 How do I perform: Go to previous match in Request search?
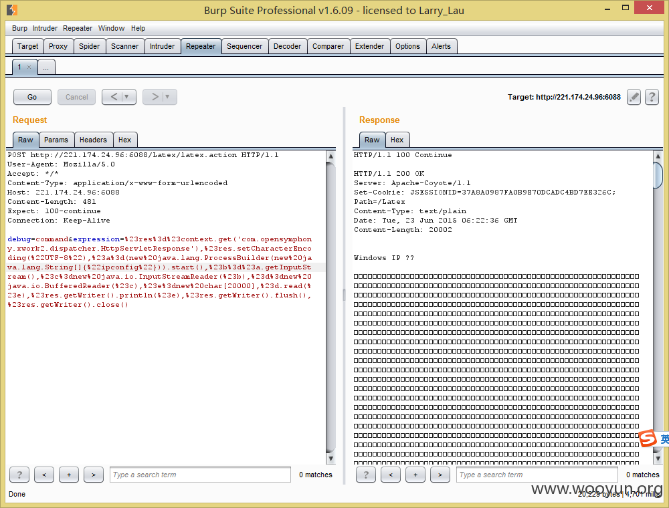44,475
